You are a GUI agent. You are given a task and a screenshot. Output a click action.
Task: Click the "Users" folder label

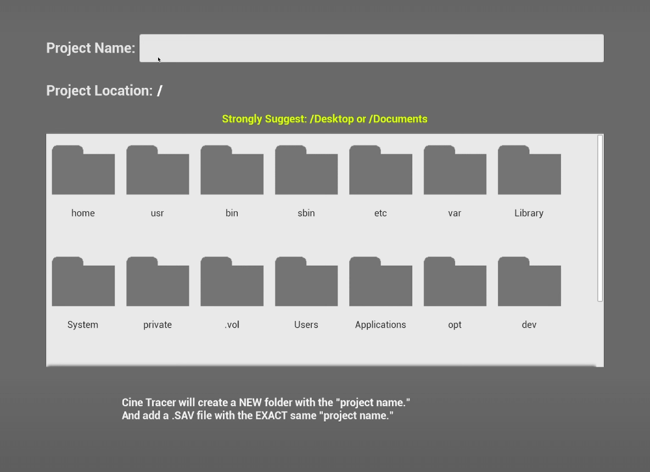(306, 324)
